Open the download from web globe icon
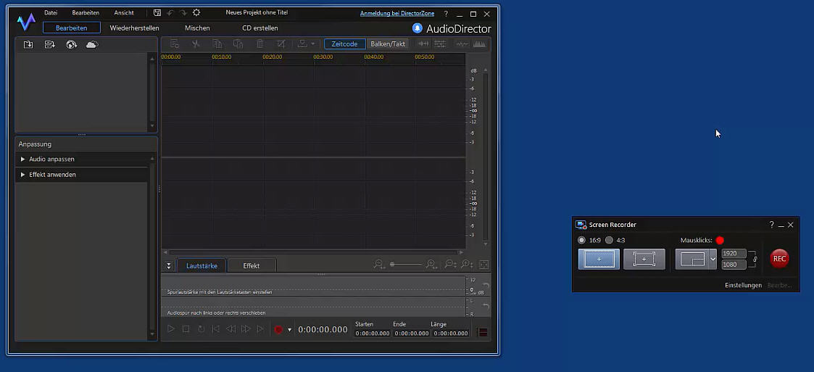Image resolution: width=814 pixels, height=372 pixels. (72, 45)
